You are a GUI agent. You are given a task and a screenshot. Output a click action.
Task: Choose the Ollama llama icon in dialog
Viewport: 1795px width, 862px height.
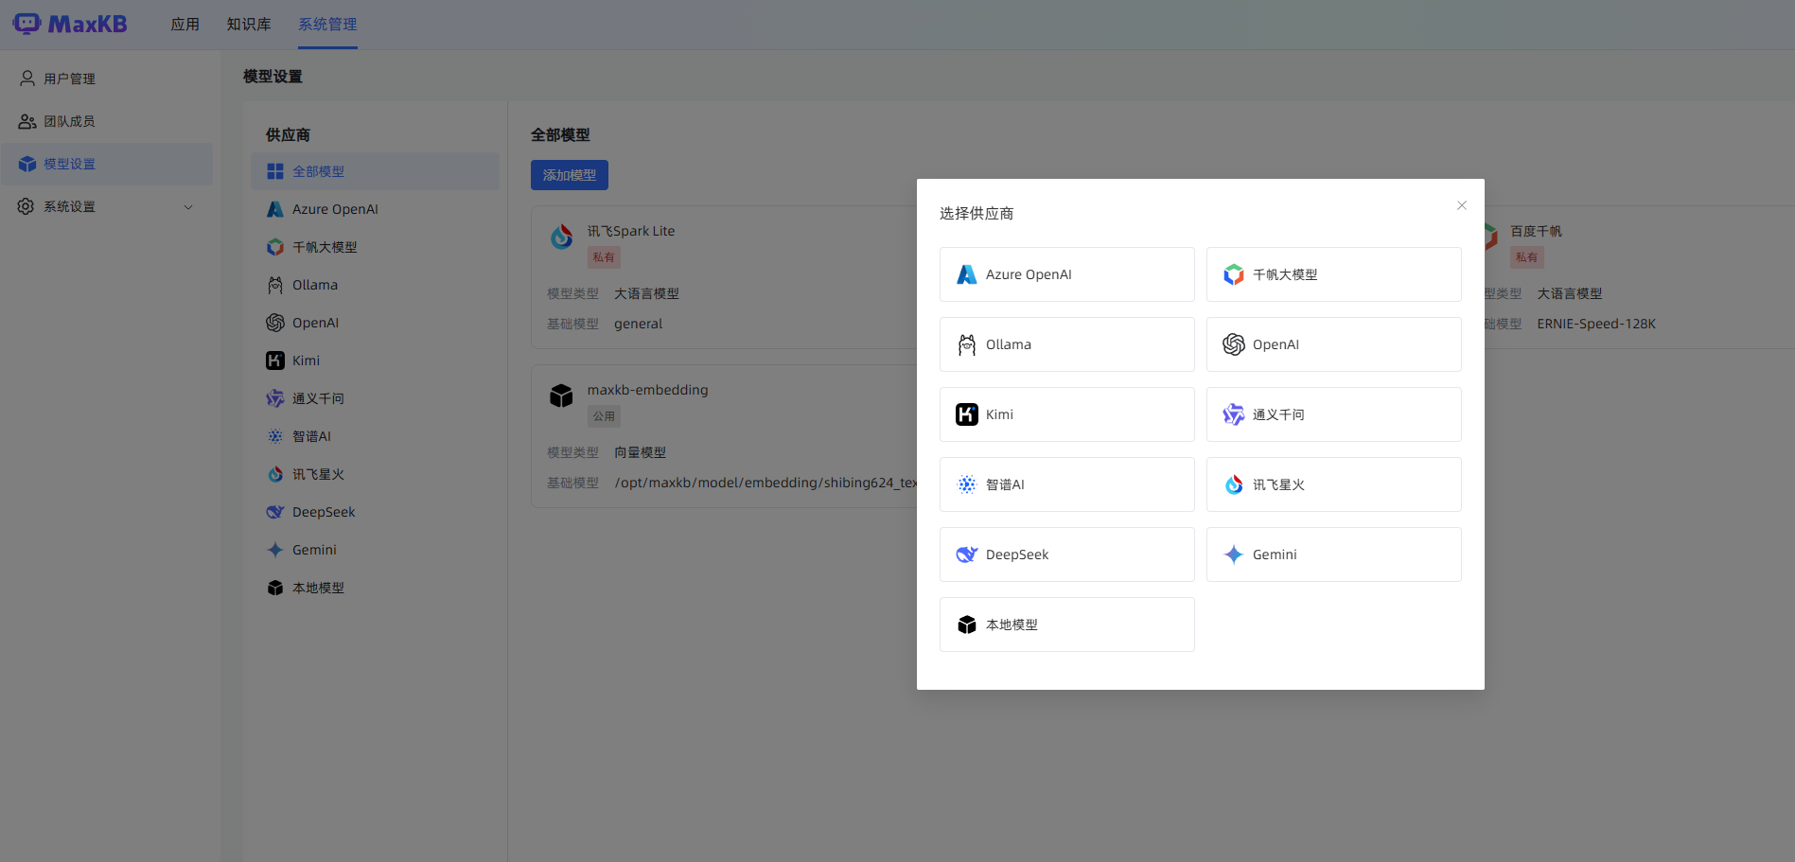pos(966,345)
